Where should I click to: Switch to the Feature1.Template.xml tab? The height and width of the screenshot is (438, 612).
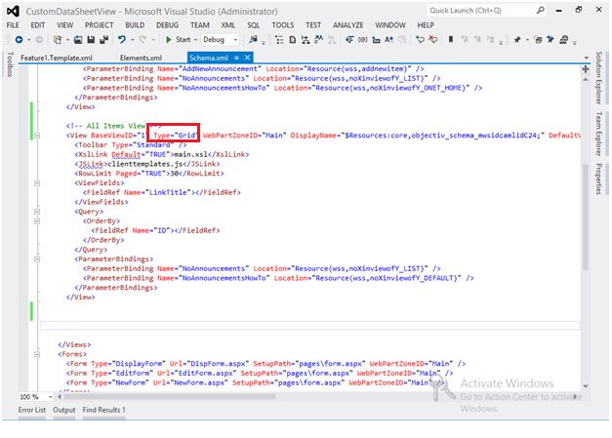pyautogui.click(x=57, y=58)
